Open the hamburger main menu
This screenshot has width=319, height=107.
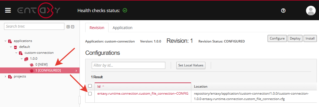click(8, 10)
